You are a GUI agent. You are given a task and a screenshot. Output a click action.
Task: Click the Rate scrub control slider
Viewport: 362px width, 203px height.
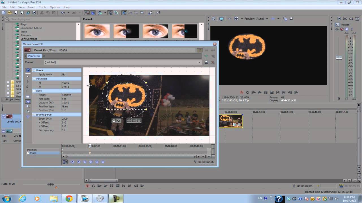(x=51, y=184)
